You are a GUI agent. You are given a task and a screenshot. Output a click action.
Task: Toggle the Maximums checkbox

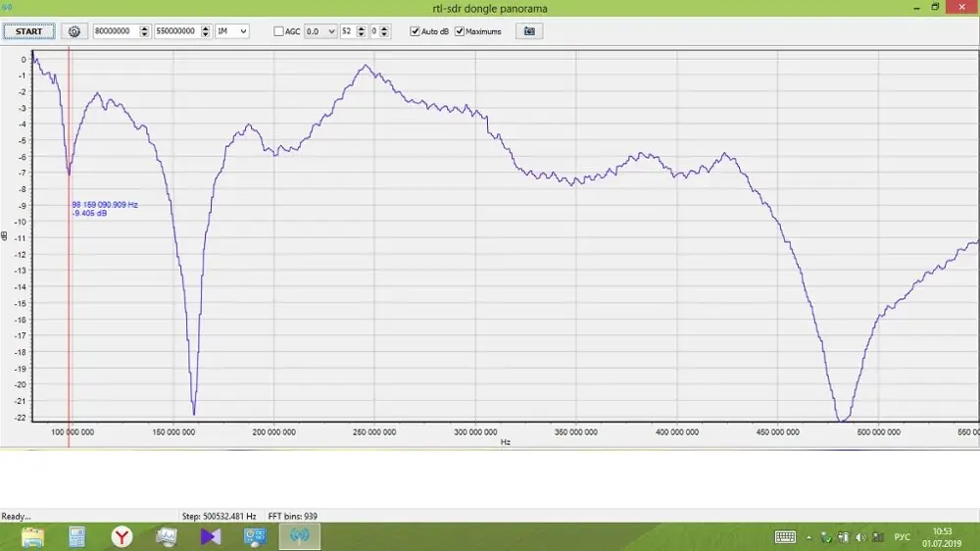click(460, 31)
